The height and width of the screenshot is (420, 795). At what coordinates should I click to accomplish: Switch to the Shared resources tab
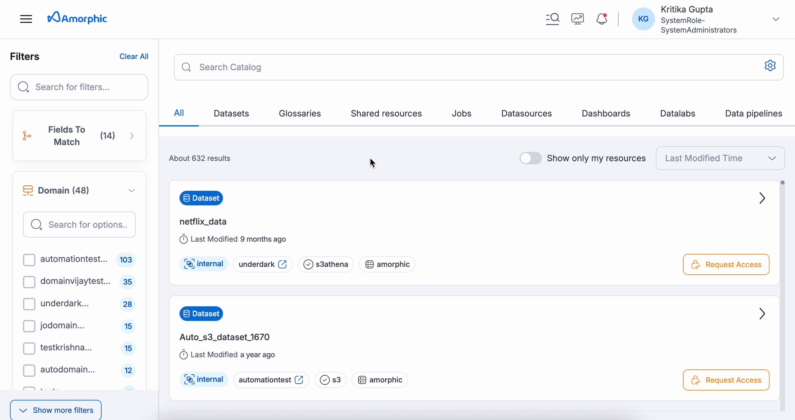pos(386,113)
